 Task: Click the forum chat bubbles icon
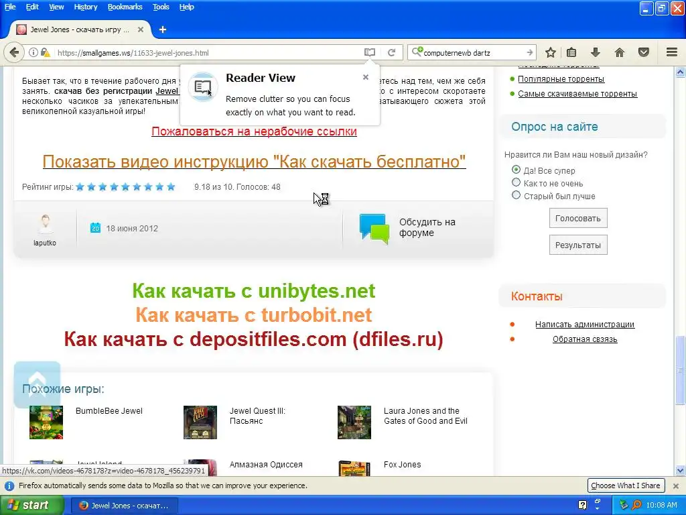tap(374, 228)
